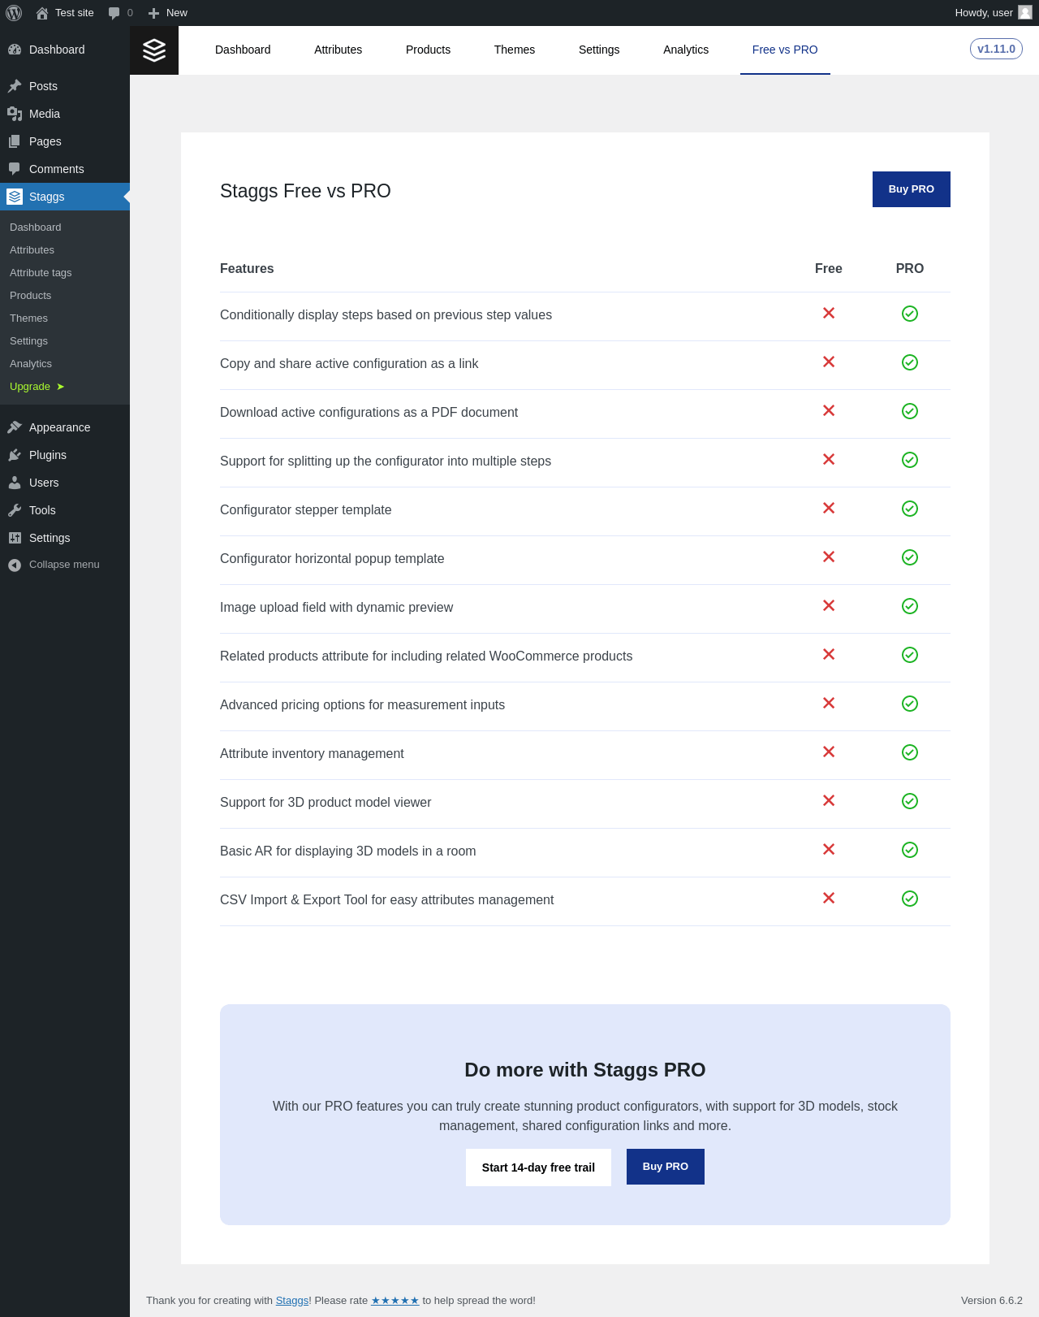Click red X for Advanced pricing options
Viewport: 1039px width, 1317px height.
(x=829, y=703)
